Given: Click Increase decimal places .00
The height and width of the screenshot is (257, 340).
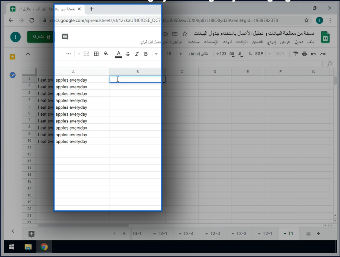Looking at the screenshot, I should click(231, 54).
